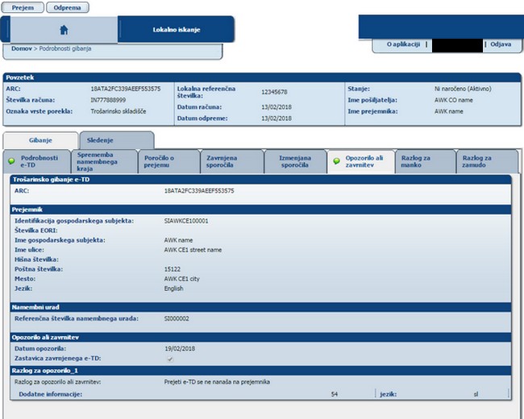This screenshot has height=419, width=524.
Task: Open the Lokalno iskanje tab
Action: (x=176, y=30)
